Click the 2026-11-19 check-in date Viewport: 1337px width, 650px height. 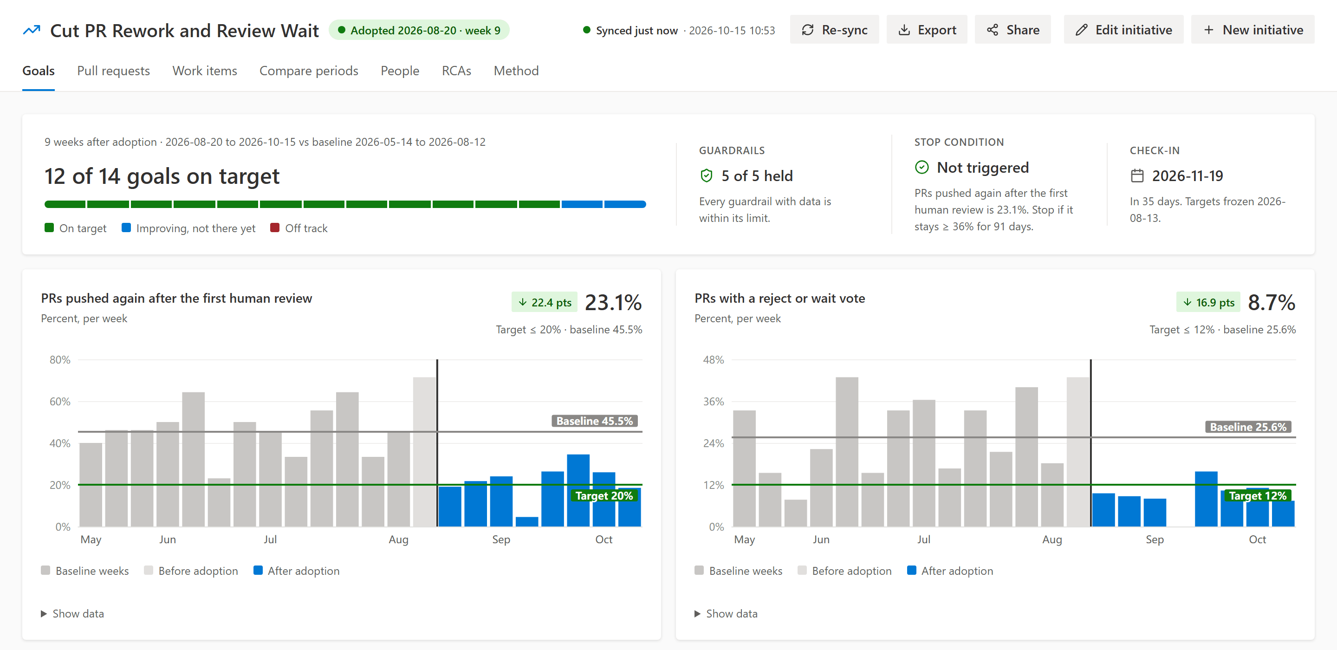1188,176
